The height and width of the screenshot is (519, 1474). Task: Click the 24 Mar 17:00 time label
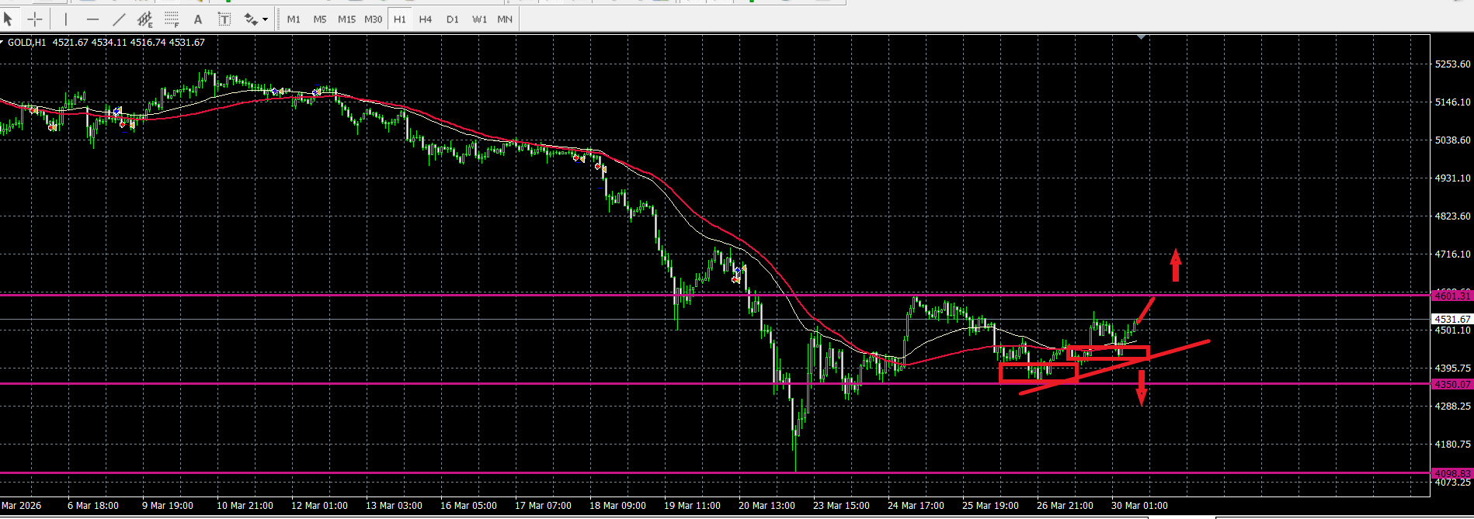click(x=916, y=506)
